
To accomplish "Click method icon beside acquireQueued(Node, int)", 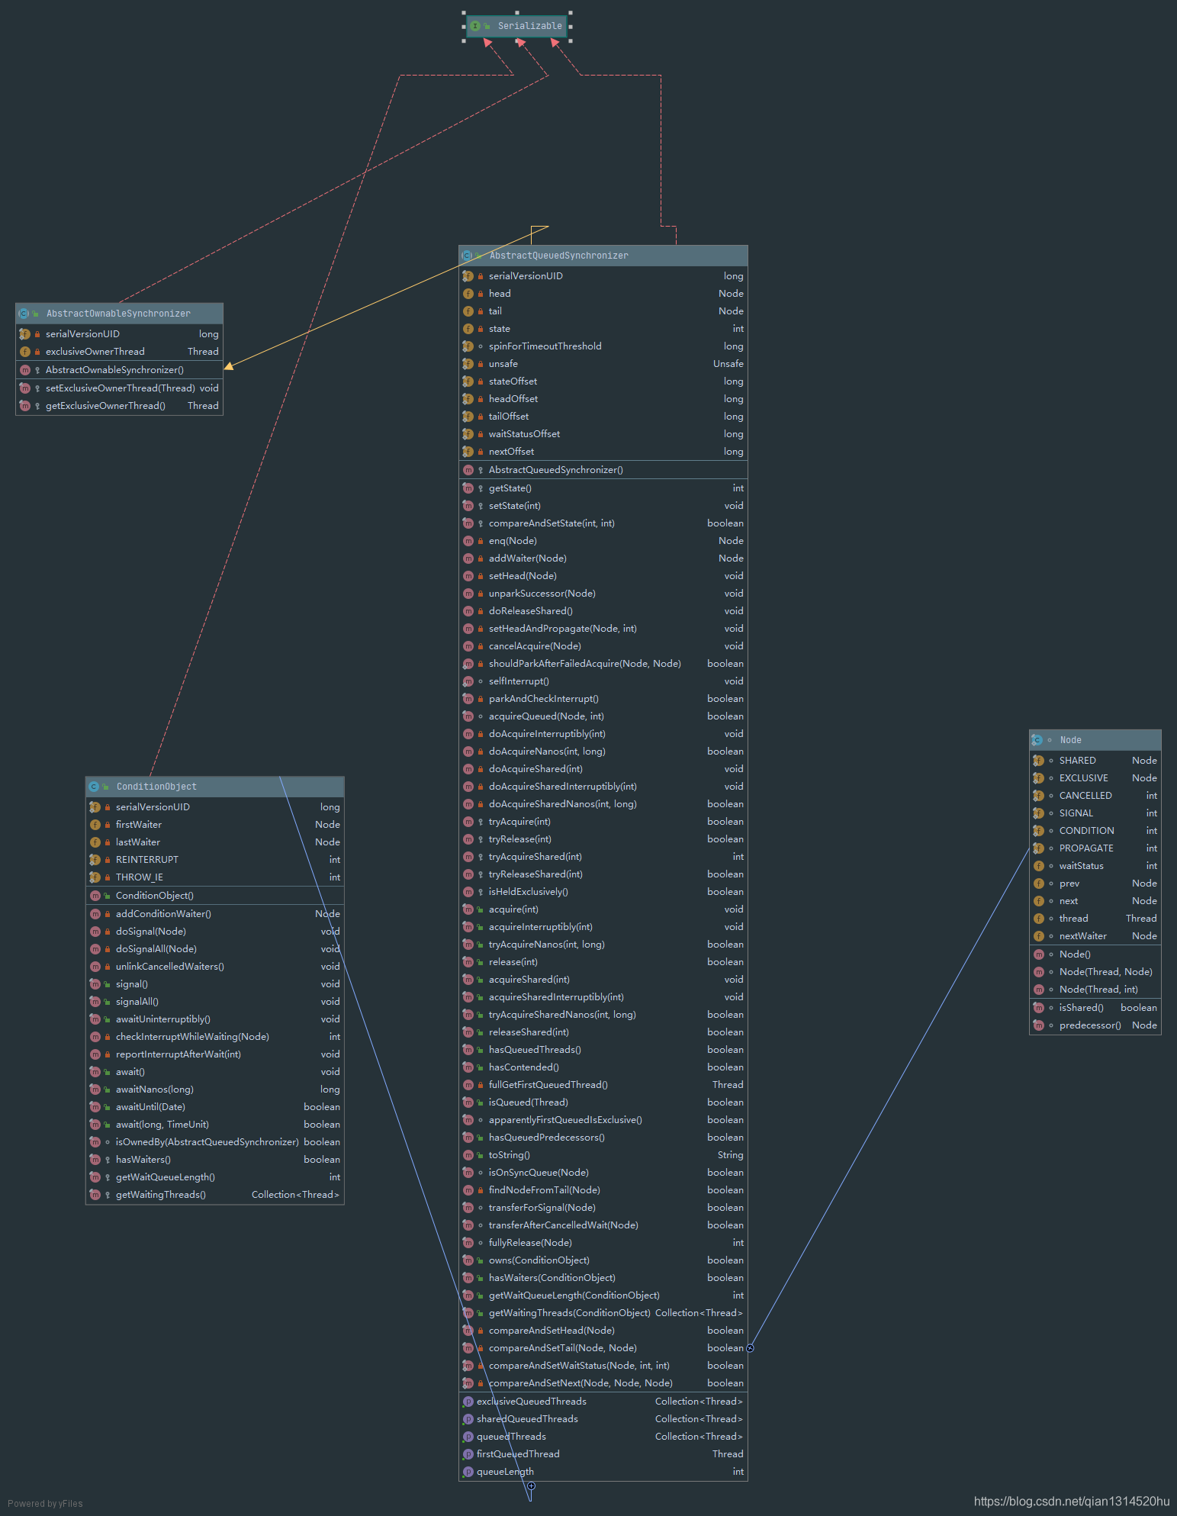I will point(468,716).
